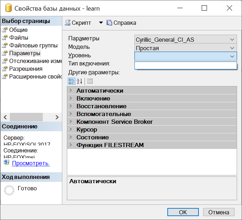The width and height of the screenshot is (242, 220).
Task: Click the icon next to Общие
Action: 5,30
